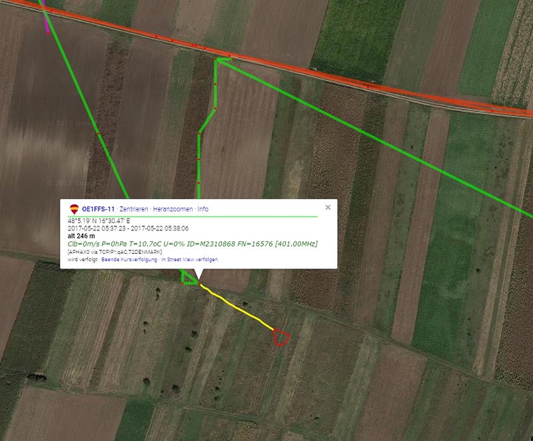This screenshot has width=533, height=441.
Task: Click the red point on the left diagonal green line
Action: [99, 134]
